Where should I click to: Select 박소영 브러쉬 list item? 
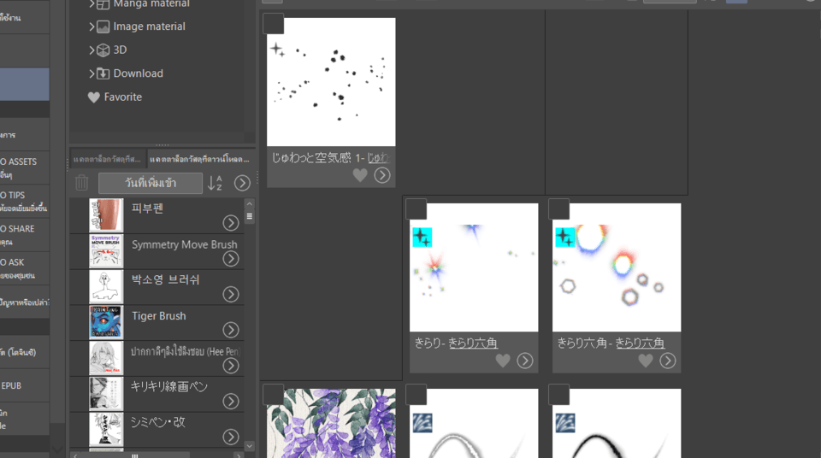157,287
